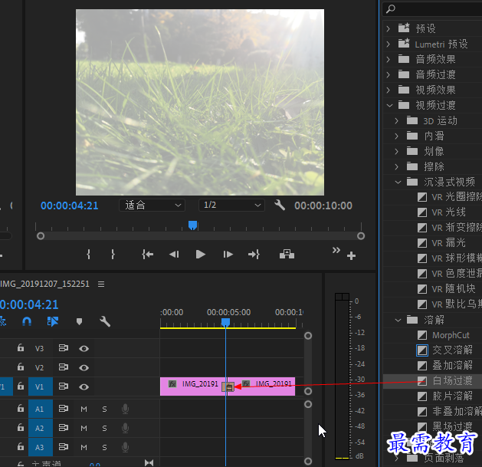Open the monitor overflow double-arrow menu
482x467 pixels.
[x=336, y=250]
